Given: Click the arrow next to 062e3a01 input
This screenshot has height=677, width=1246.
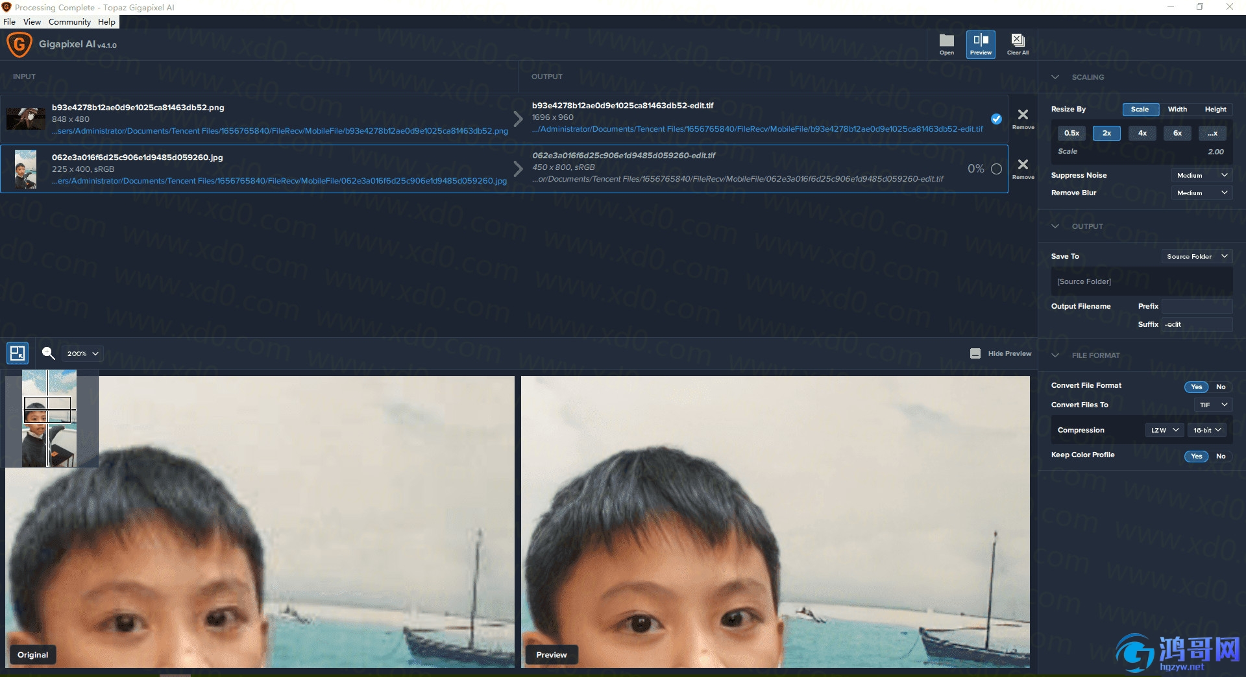Looking at the screenshot, I should click(x=518, y=169).
